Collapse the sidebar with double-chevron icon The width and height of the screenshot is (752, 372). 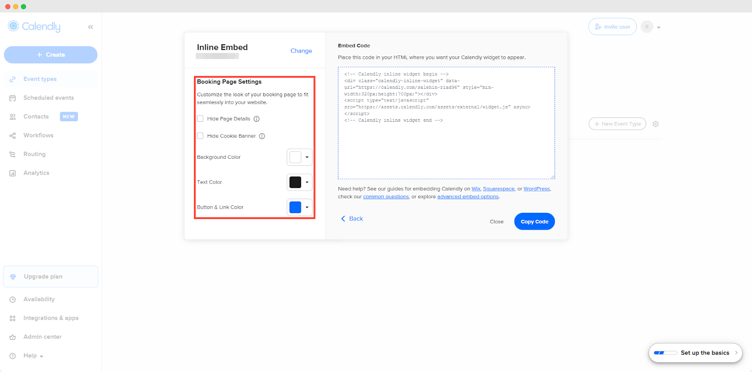pos(90,27)
